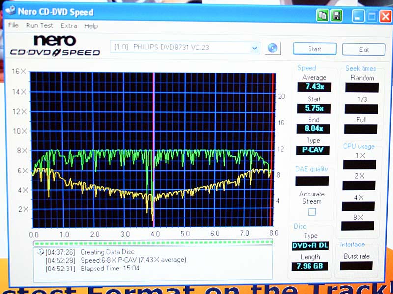Click the log line 'Elapsed Time: 15:04'

[110, 268]
